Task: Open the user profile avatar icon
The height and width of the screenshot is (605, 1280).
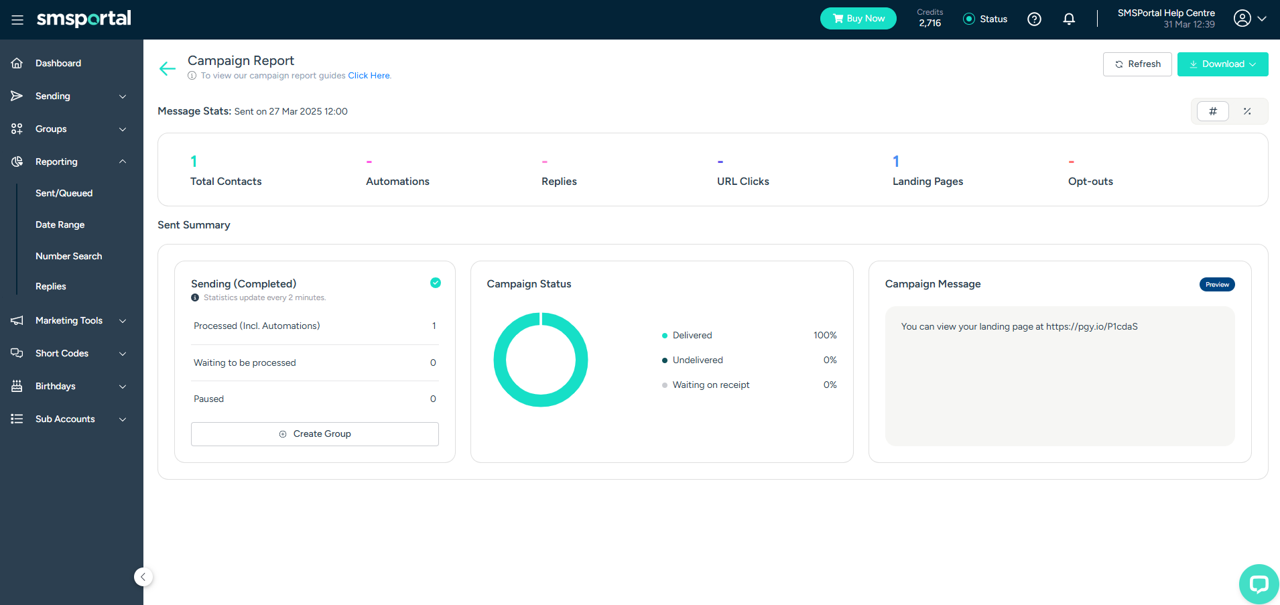Action: point(1242,19)
